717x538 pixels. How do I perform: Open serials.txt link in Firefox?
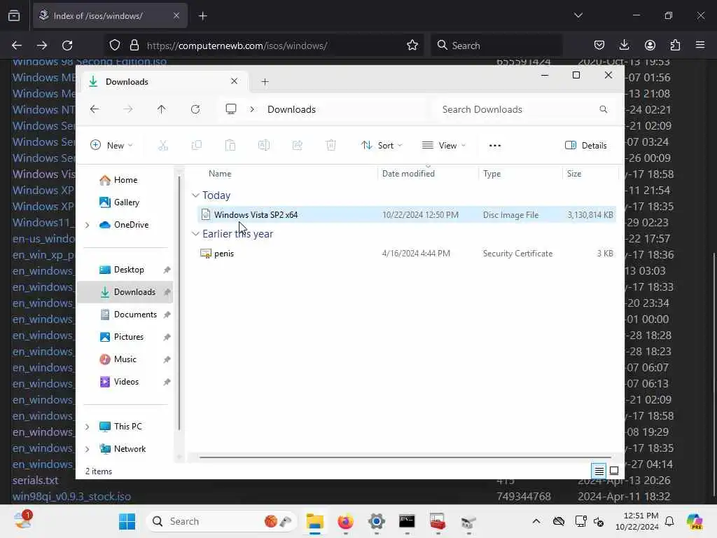(35, 481)
